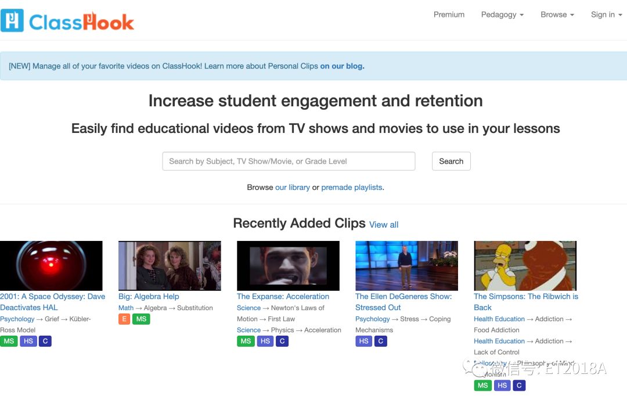This screenshot has height=396, width=627.
Task: Select Psychology subject under Ellen DeGeneres Show
Action: (372, 319)
